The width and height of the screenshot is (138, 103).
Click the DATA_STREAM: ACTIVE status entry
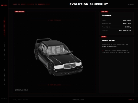click(x=20, y=100)
